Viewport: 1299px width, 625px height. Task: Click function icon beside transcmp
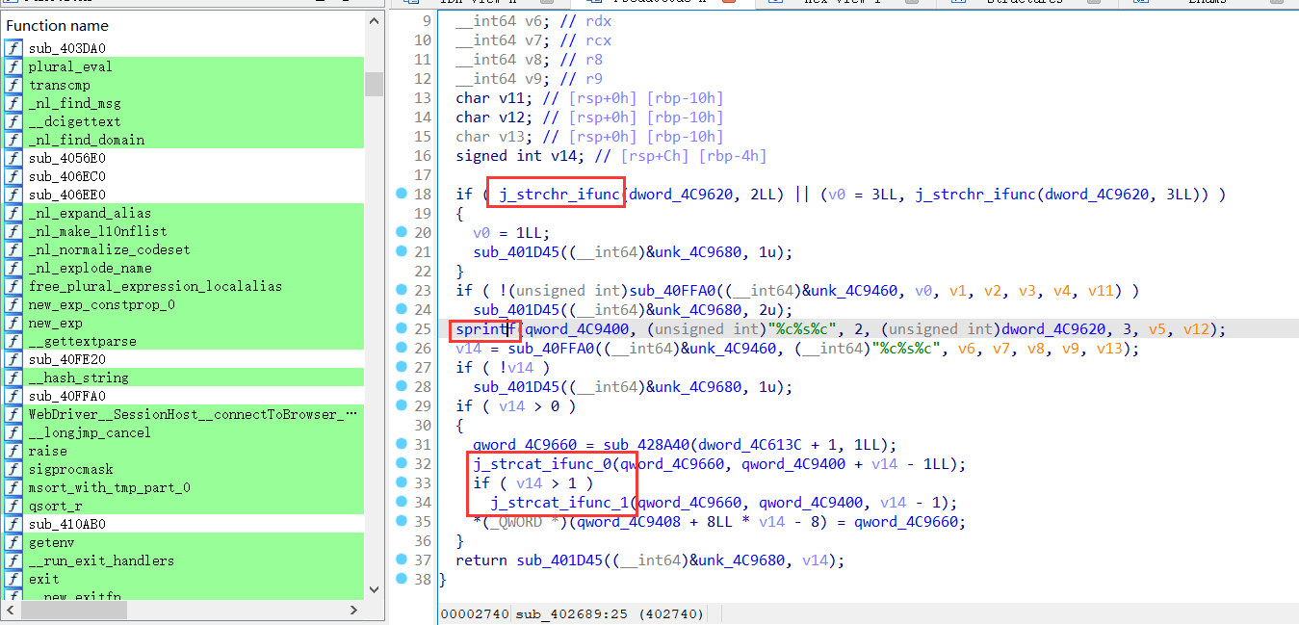[x=13, y=85]
